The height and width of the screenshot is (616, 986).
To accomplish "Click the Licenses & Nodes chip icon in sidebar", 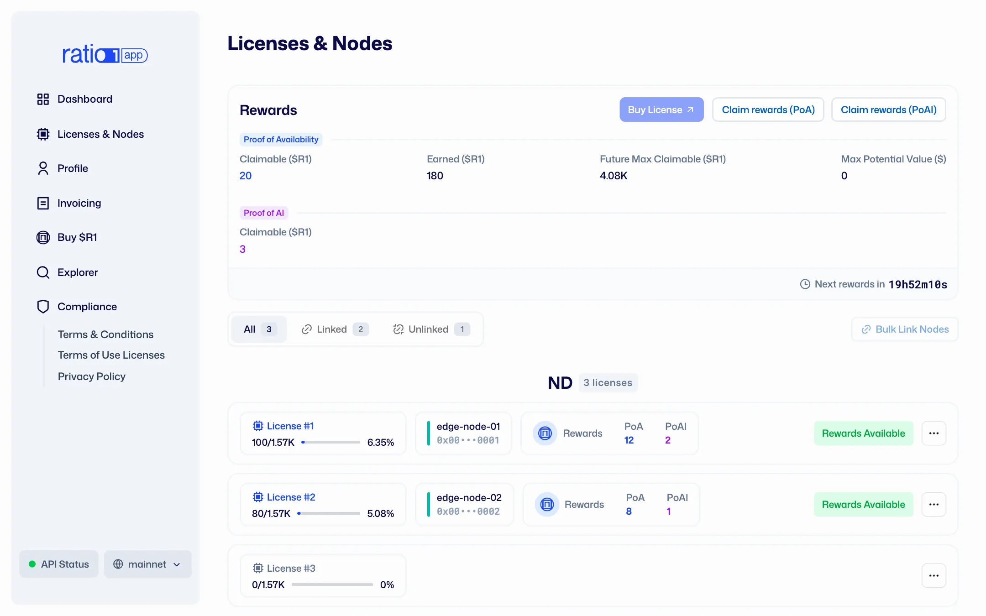I will 43,134.
